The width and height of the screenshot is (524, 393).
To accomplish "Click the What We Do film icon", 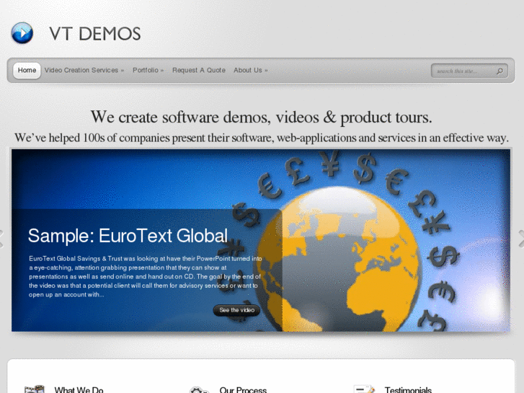I will pos(34,389).
